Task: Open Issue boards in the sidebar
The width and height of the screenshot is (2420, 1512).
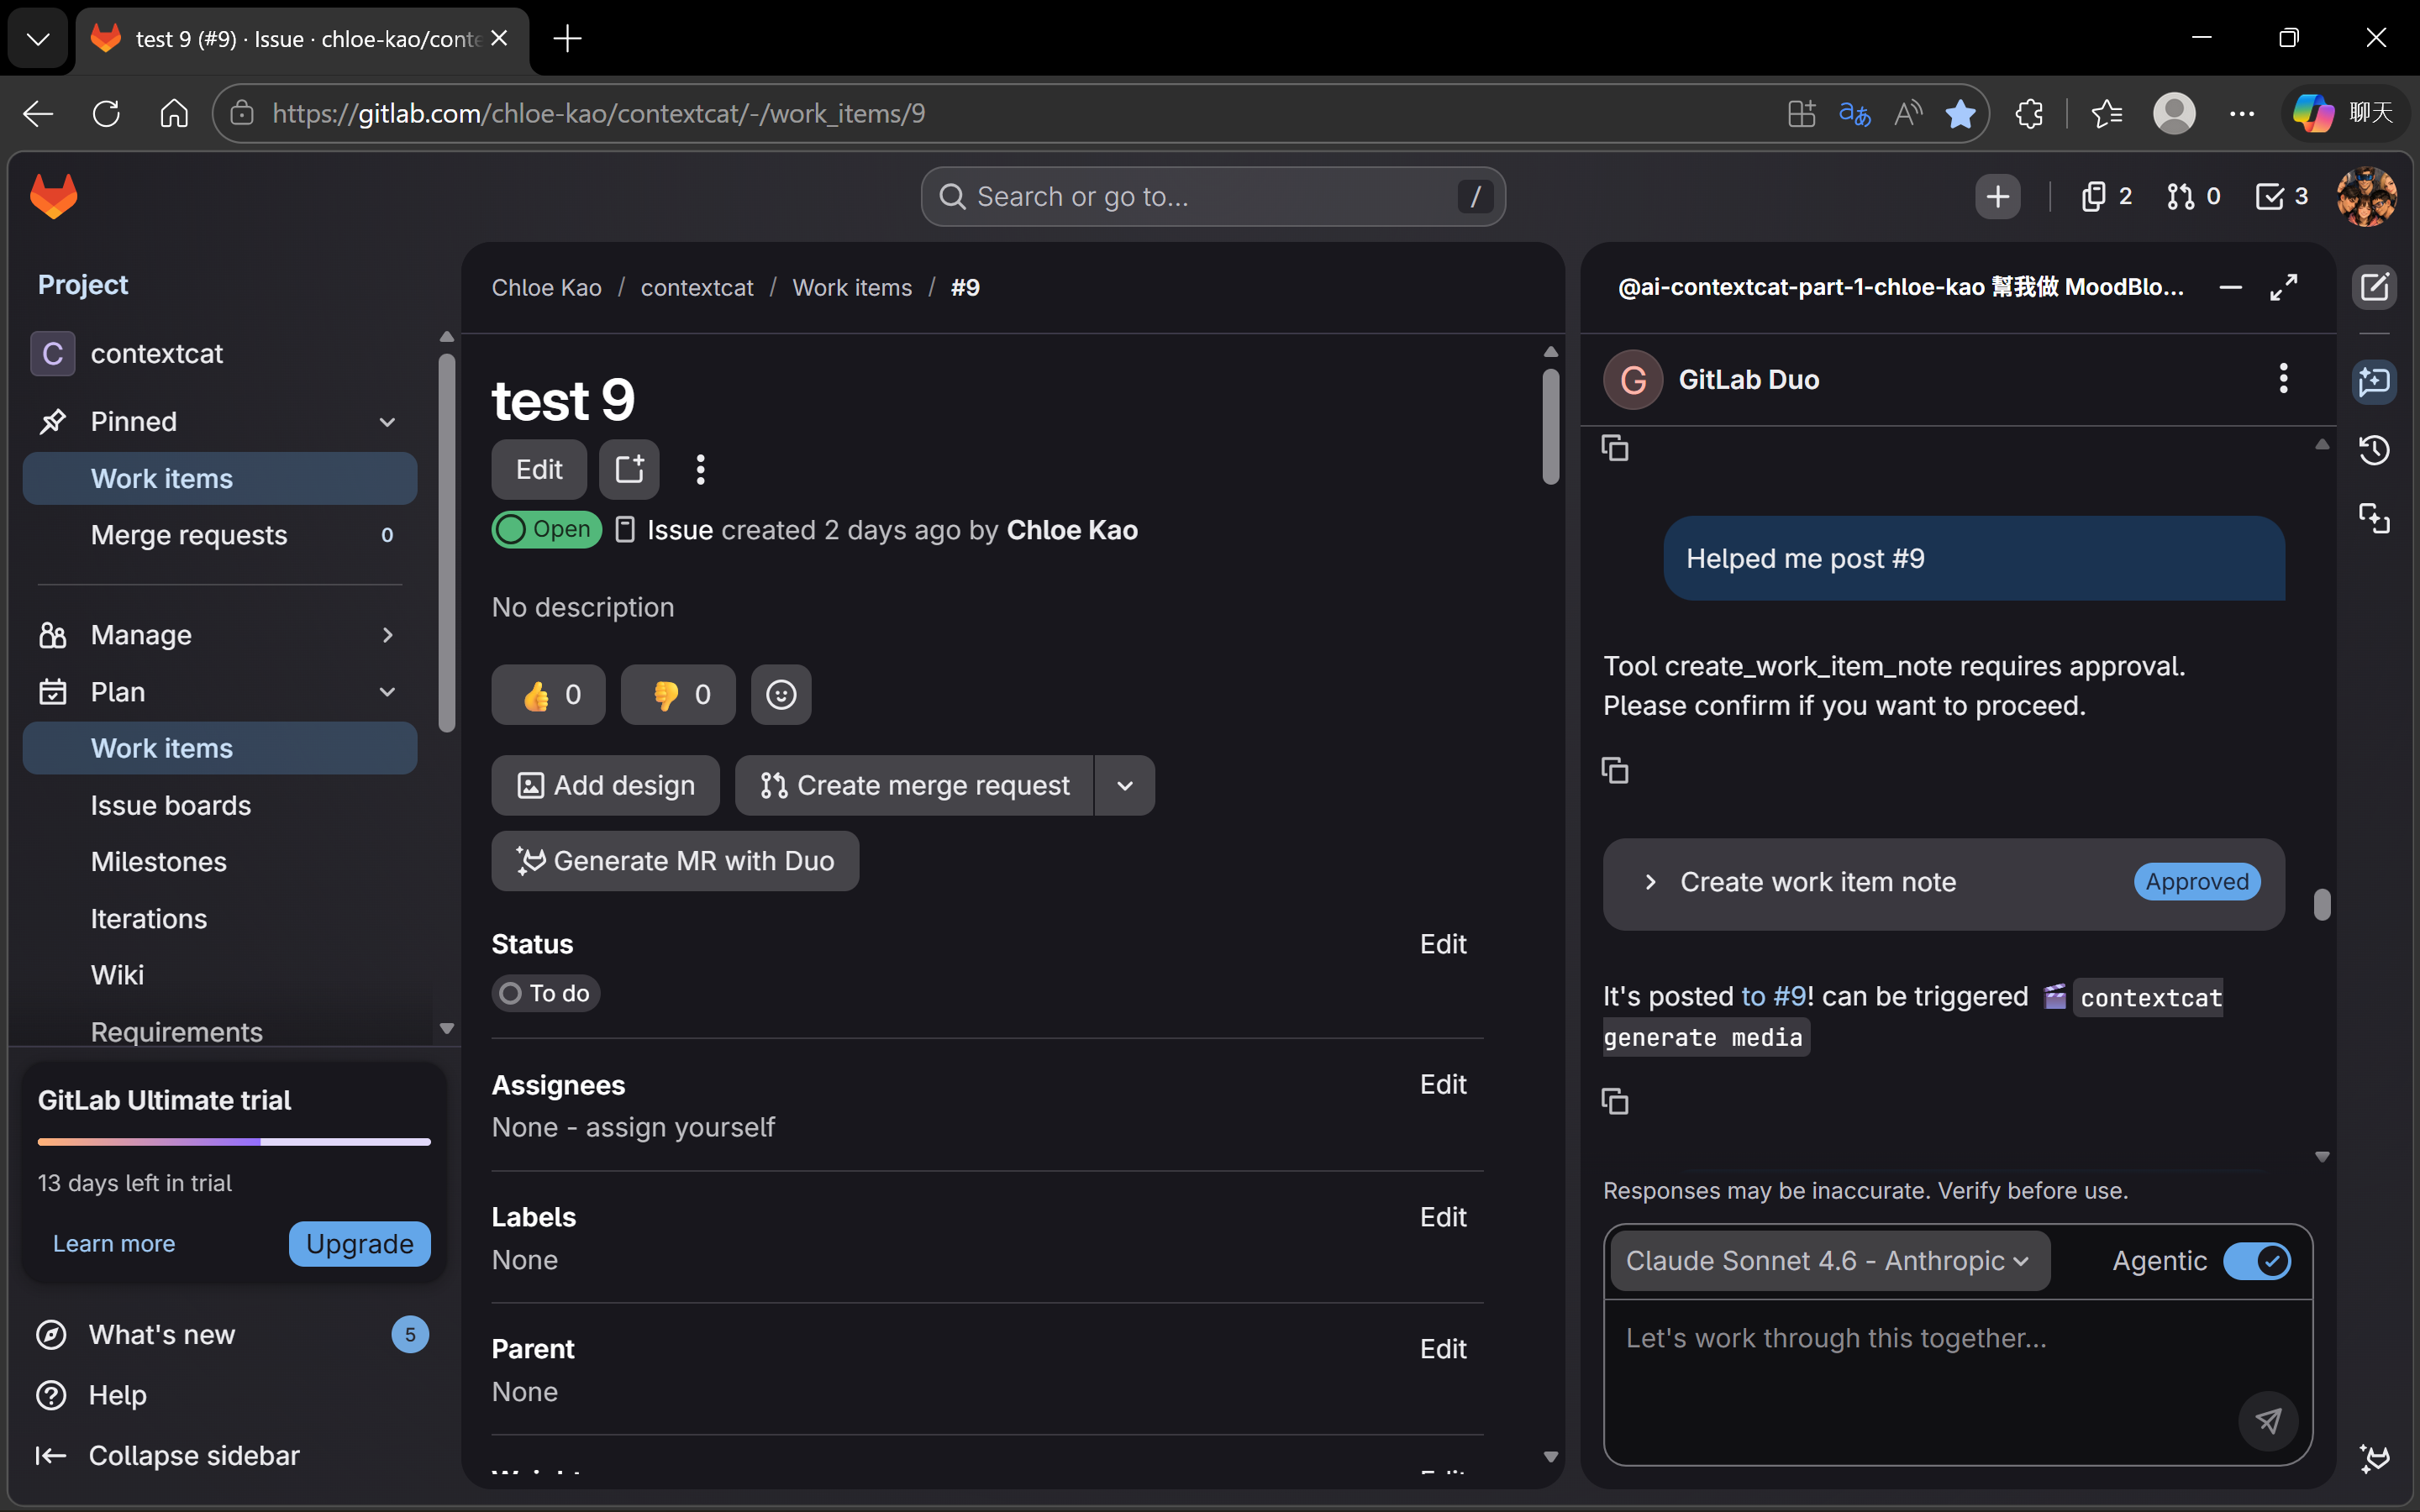Action: coord(170,805)
